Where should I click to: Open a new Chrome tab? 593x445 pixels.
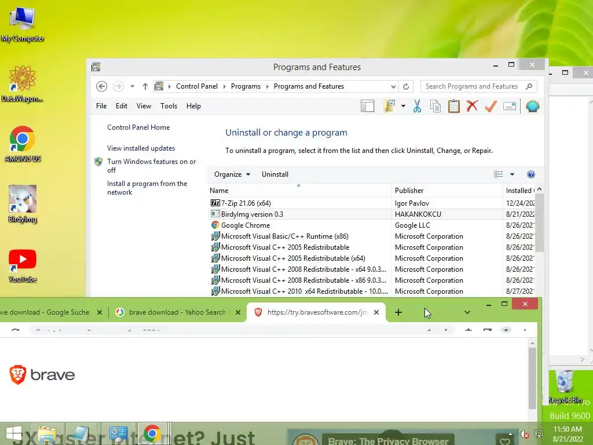[398, 312]
